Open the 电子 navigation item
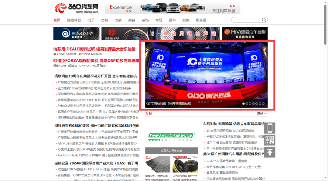328x181 pixels. 91,20
